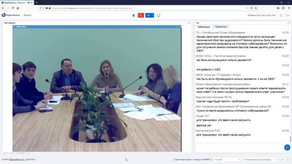Image resolution: width=292 pixels, height=164 pixels.
Task: Open the browser library icon
Action: 278,8
